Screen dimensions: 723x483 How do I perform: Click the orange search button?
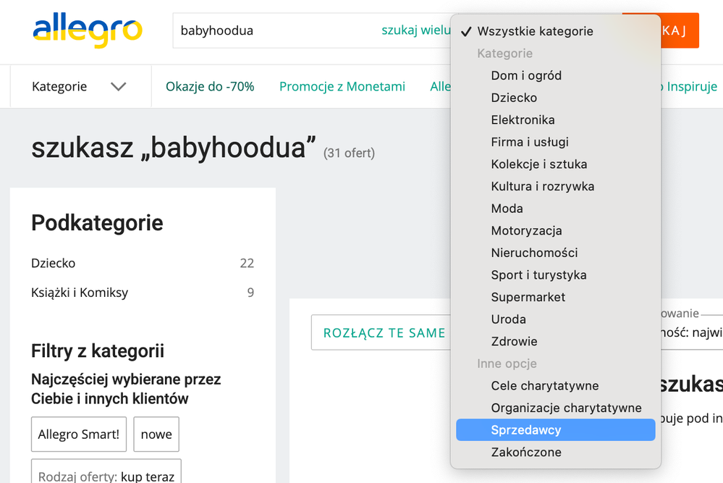[680, 30]
